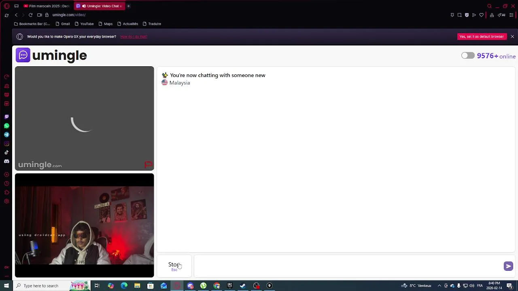Viewport: 518px width, 291px height.
Task: Click the report flag on stranger video
Action: 148,164
